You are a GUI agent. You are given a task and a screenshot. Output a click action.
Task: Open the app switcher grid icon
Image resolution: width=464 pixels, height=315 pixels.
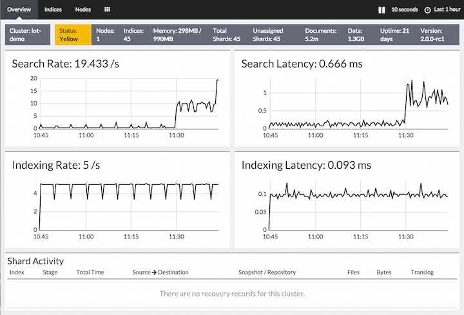point(107,10)
